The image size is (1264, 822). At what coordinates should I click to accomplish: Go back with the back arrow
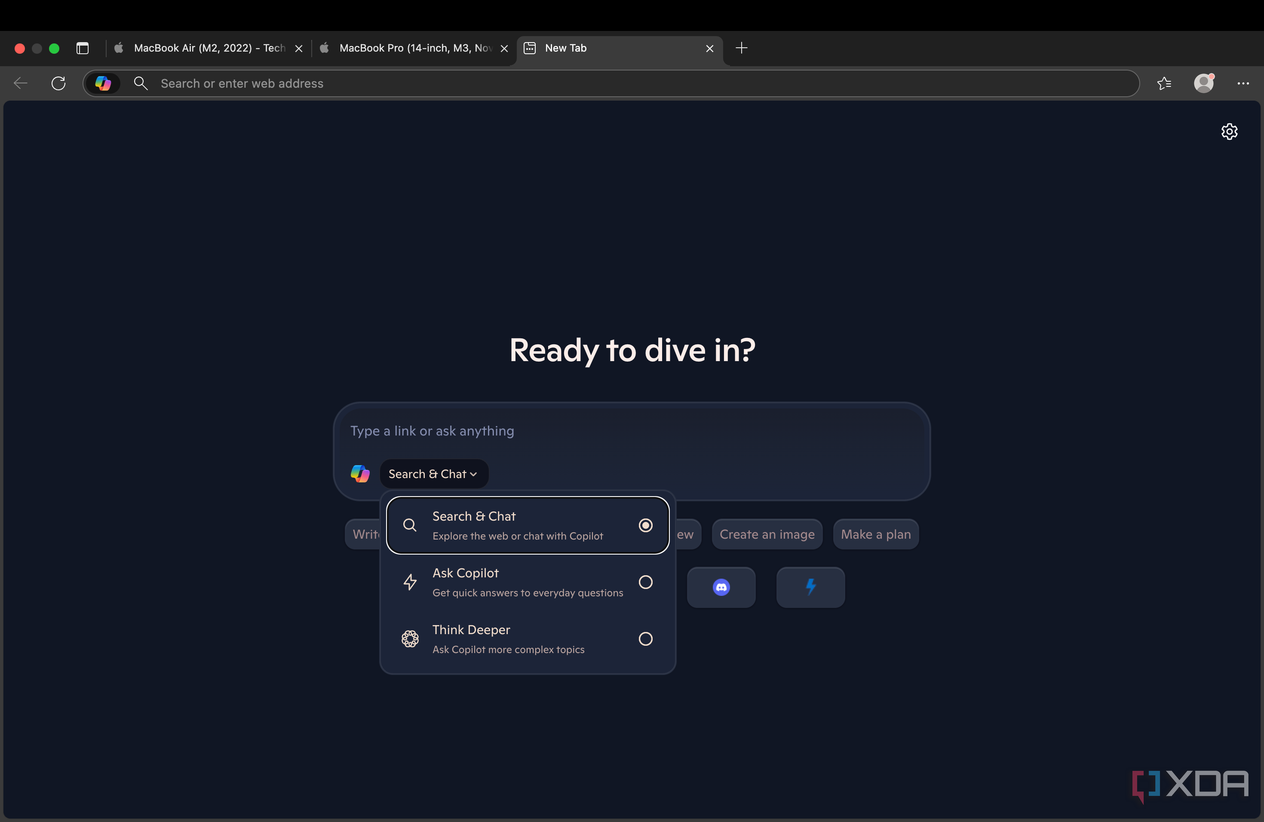click(21, 83)
